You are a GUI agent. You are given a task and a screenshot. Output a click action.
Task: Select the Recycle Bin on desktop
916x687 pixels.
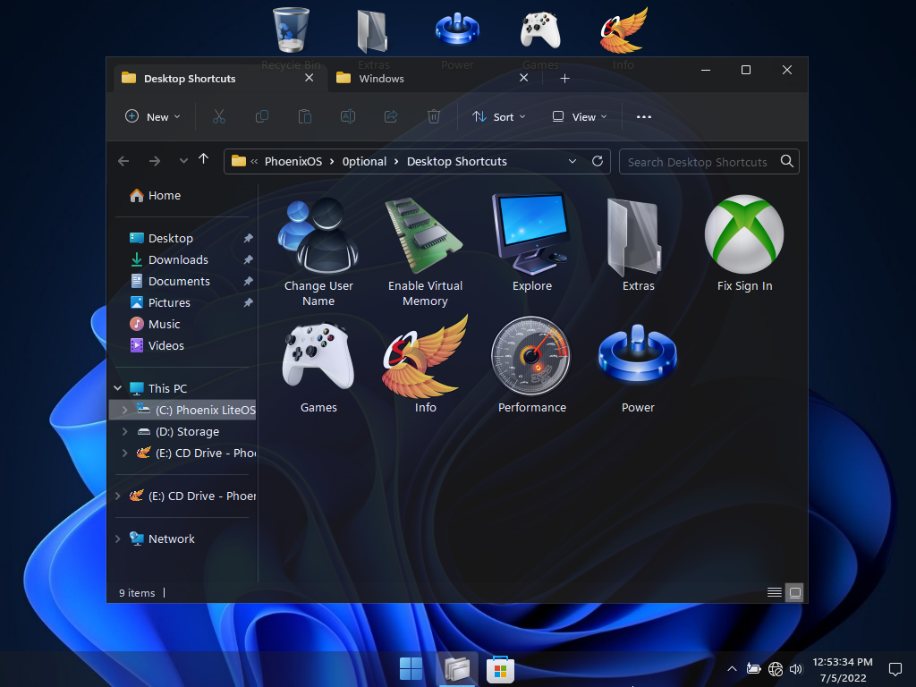(x=291, y=38)
